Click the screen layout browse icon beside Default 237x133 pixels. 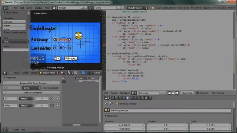[x=54, y=8]
